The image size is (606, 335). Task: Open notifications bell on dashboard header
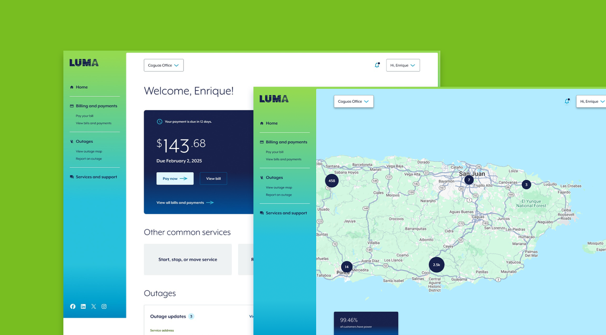click(x=377, y=65)
